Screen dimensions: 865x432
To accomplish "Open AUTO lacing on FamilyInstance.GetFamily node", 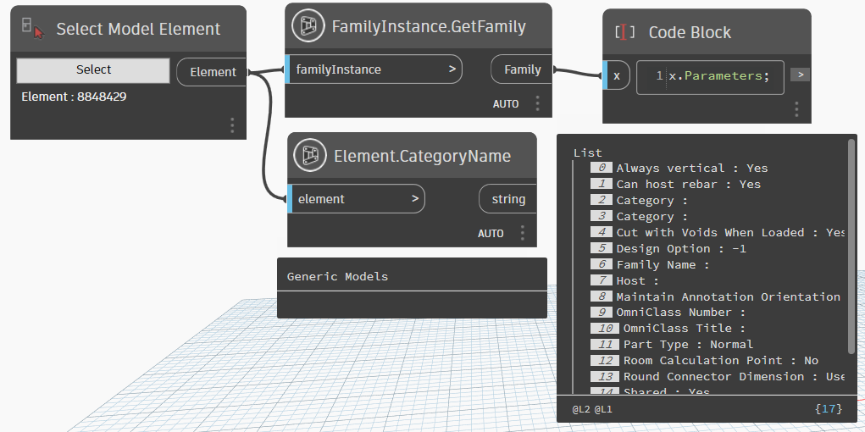I will click(x=506, y=103).
